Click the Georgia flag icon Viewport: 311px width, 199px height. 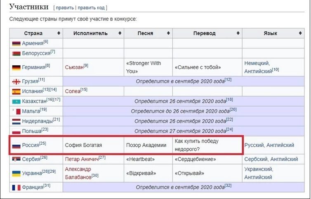(x=16, y=81)
